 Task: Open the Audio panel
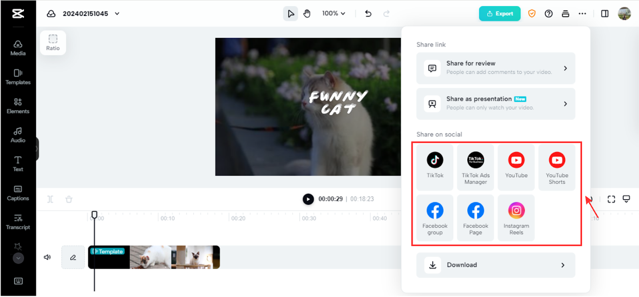tap(18, 135)
